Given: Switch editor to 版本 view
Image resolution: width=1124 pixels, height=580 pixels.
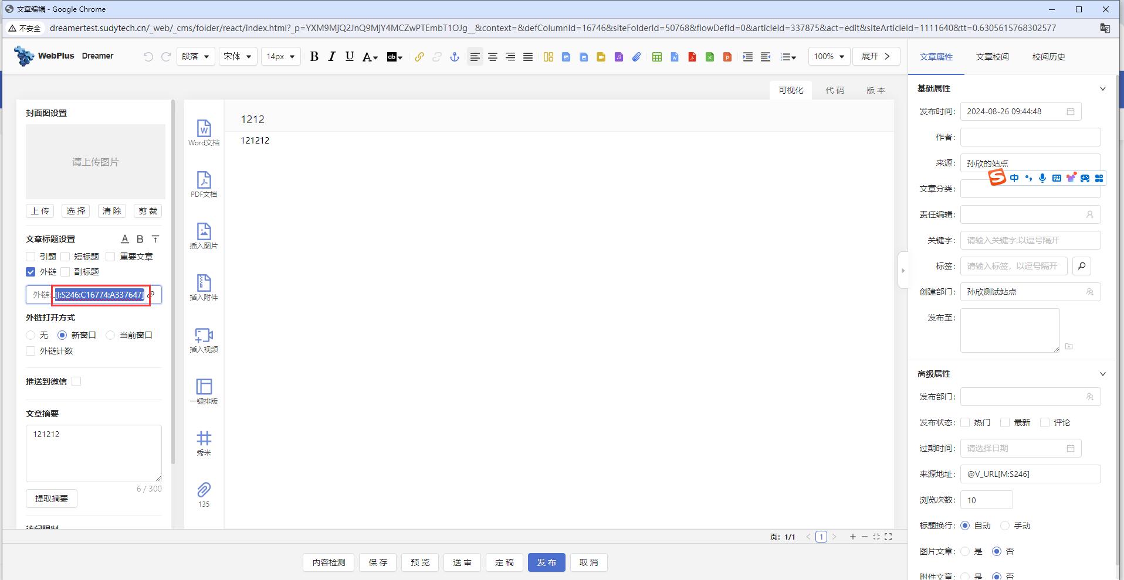Looking at the screenshot, I should pos(876,90).
